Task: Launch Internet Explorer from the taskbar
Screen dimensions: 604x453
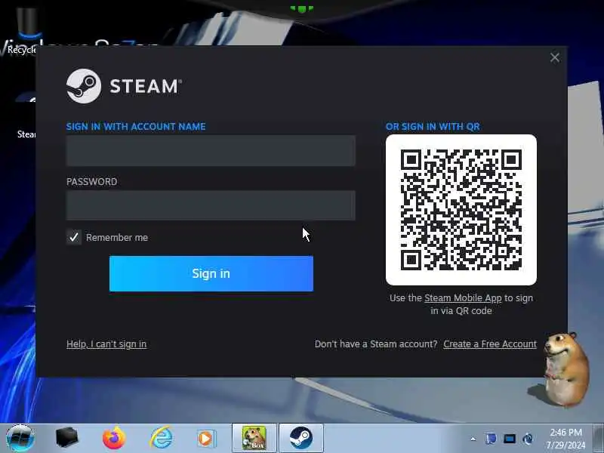Action: (161, 438)
